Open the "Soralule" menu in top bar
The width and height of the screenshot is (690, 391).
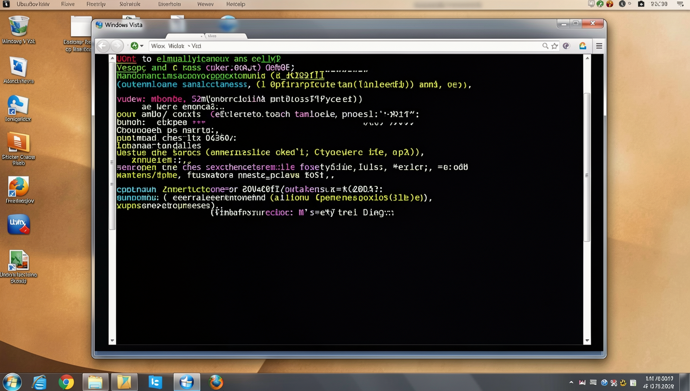pos(130,4)
